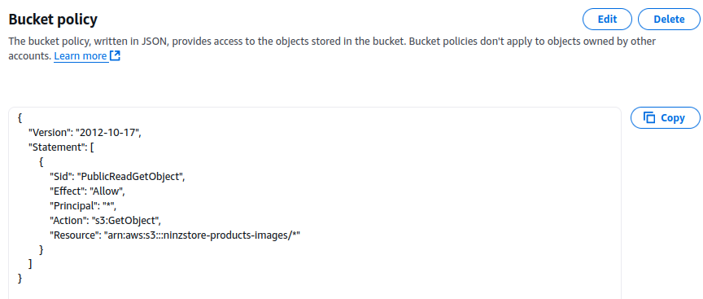Click the bucket policy description paragraph
Image resolution: width=703 pixels, height=299 pixels.
tap(332, 49)
